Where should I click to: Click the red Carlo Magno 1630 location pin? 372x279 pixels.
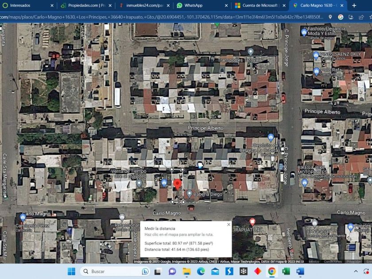click(x=177, y=184)
